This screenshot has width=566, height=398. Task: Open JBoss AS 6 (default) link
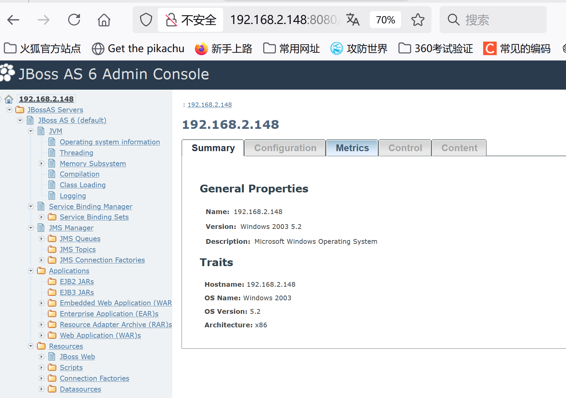[72, 120]
